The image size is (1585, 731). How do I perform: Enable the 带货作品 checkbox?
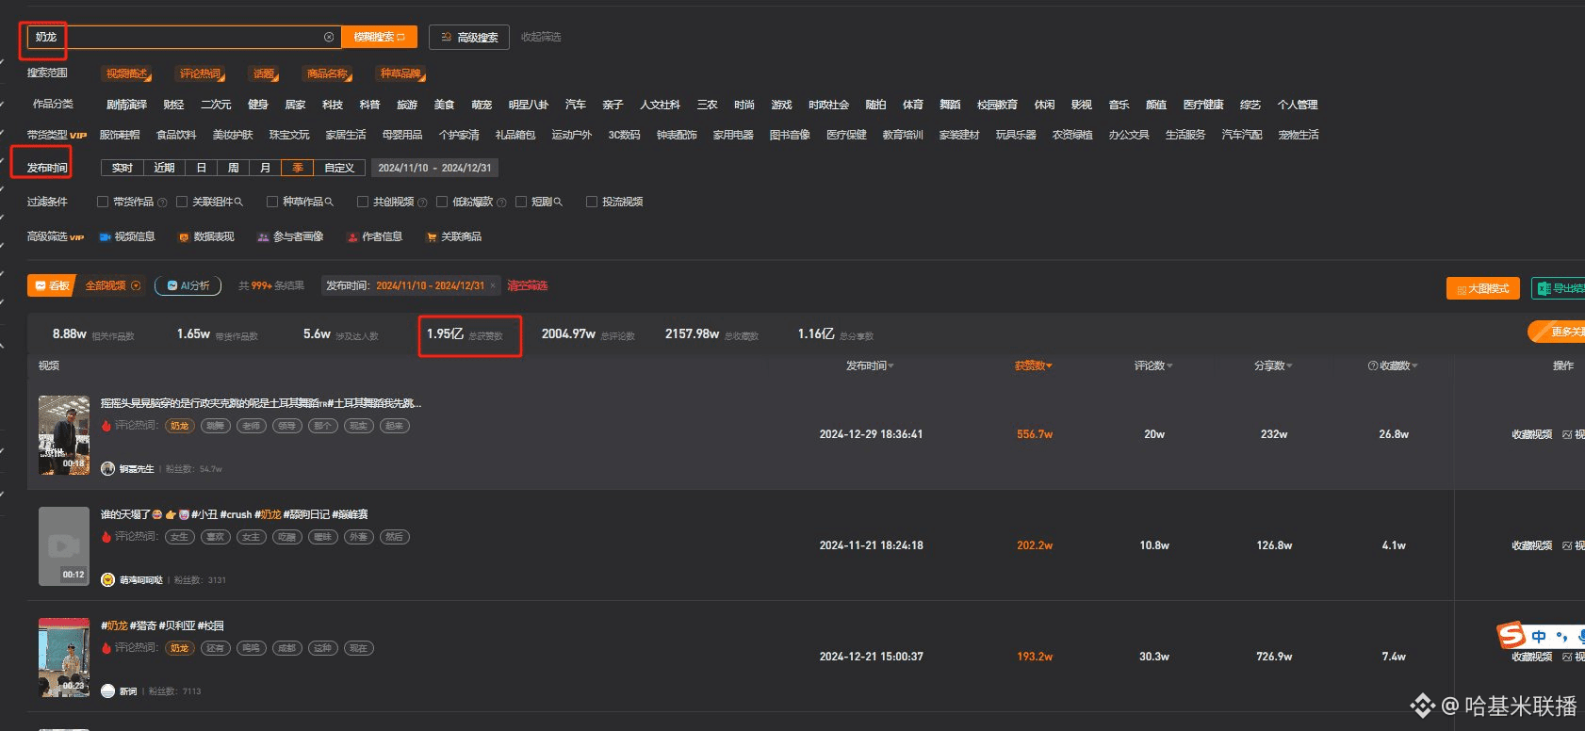pos(103,202)
